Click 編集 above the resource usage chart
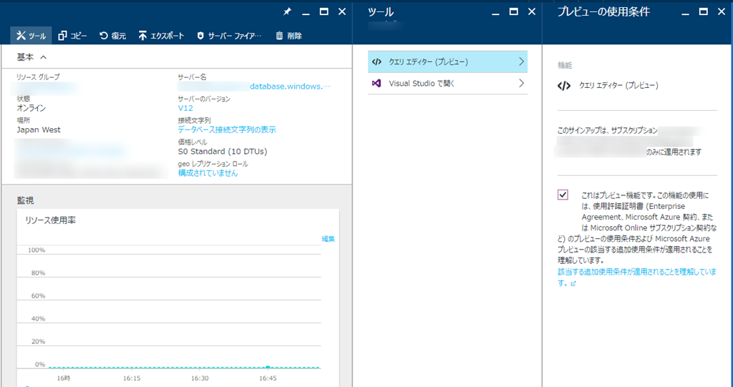Screen dimensions: 733x387 point(328,238)
